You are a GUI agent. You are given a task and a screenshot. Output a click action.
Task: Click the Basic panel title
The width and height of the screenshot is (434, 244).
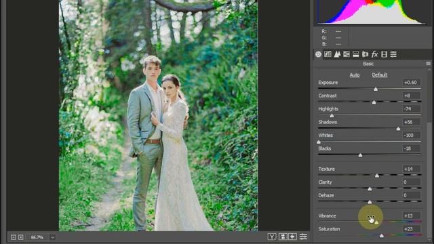point(368,64)
